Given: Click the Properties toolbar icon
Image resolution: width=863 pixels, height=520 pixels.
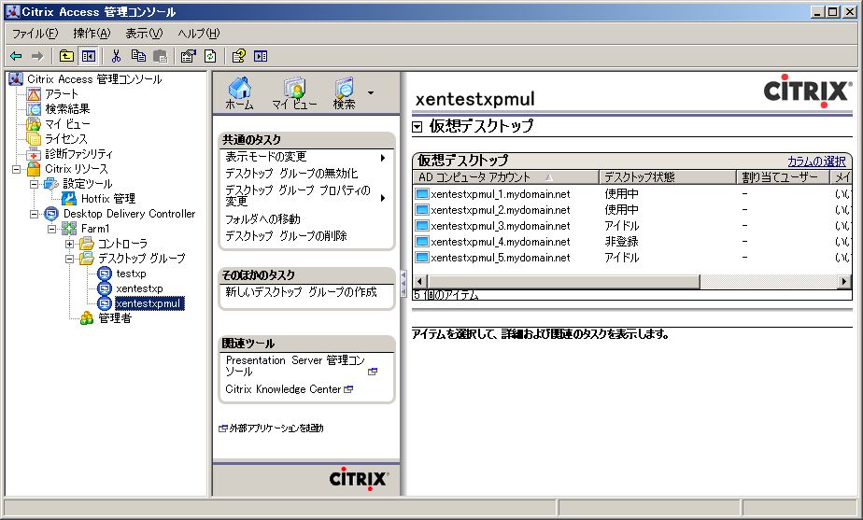Looking at the screenshot, I should [x=189, y=56].
